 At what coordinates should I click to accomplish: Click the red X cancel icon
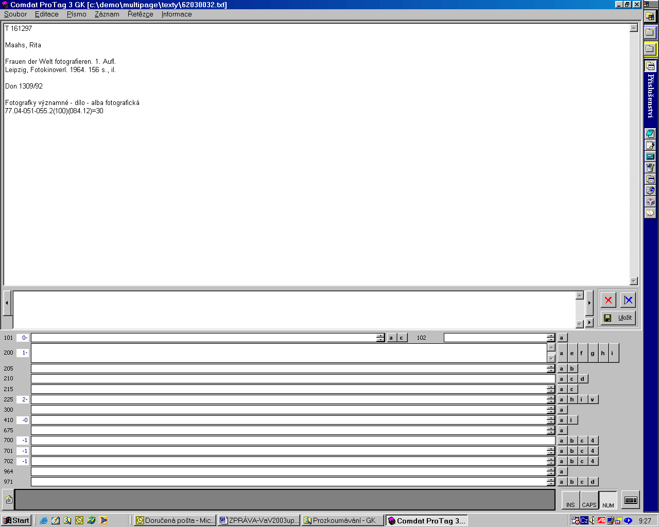click(x=608, y=300)
